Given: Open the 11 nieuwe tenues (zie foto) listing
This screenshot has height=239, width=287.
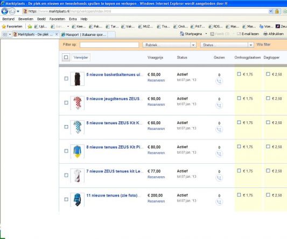Looking at the screenshot, I should (113, 195).
